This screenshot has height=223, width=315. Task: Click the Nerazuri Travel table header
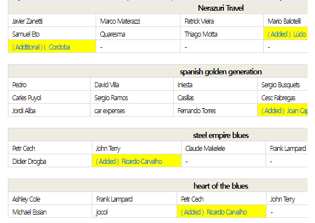click(x=220, y=8)
